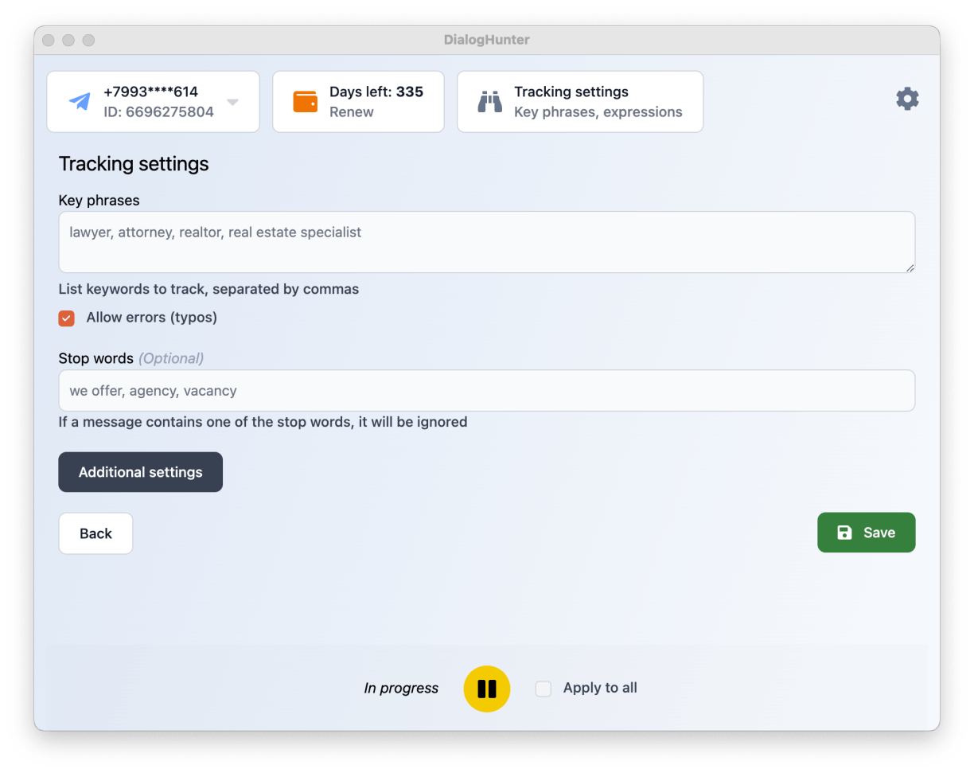This screenshot has height=773, width=974.
Task: Save the tracking settings
Action: [866, 533]
